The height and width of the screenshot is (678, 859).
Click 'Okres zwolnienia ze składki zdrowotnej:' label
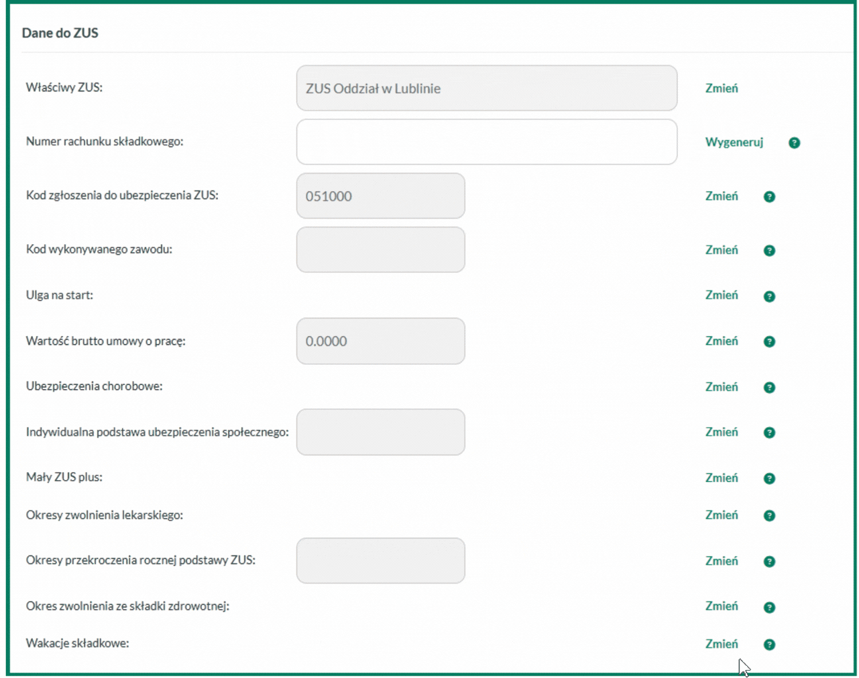(x=128, y=606)
